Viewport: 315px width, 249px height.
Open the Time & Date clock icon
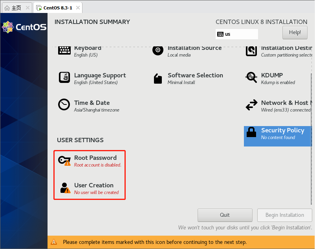point(64,104)
